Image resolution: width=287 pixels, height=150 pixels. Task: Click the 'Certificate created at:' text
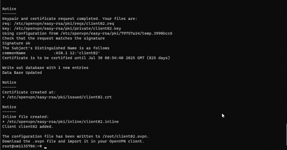[x=29, y=92]
